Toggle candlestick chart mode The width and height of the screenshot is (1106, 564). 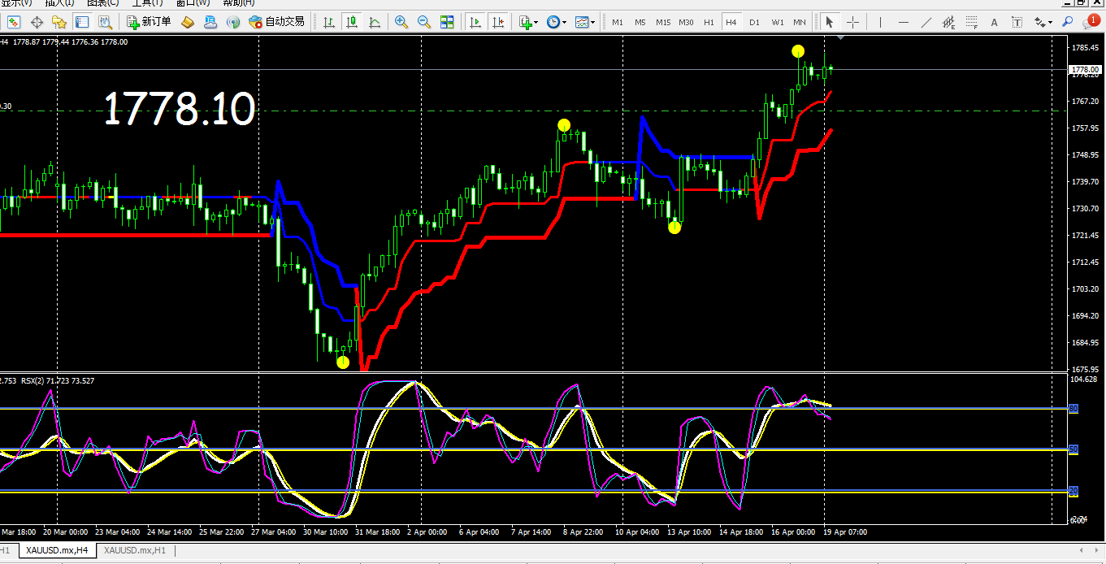coord(350,22)
